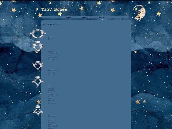
Task: Click the bone image above 'Taking care of plants'
Action: [x=38, y=110]
